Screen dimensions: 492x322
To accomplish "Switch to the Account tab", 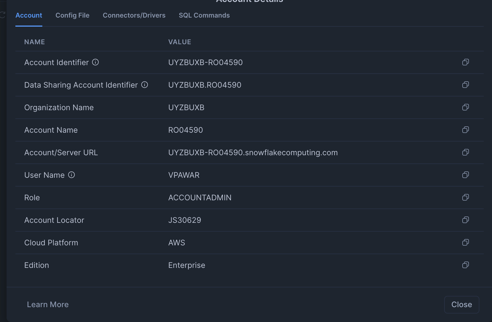I will pos(29,15).
